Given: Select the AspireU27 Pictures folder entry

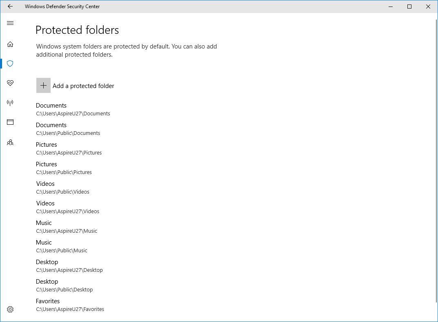Looking at the screenshot, I should point(69,148).
